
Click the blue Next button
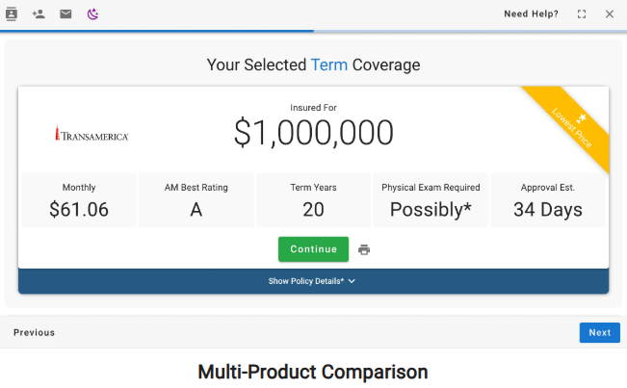tap(599, 333)
